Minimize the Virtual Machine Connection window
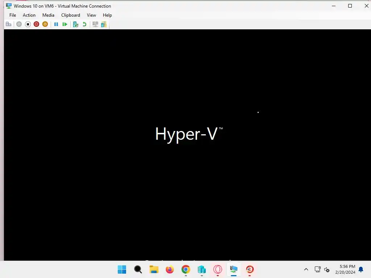 [334, 6]
